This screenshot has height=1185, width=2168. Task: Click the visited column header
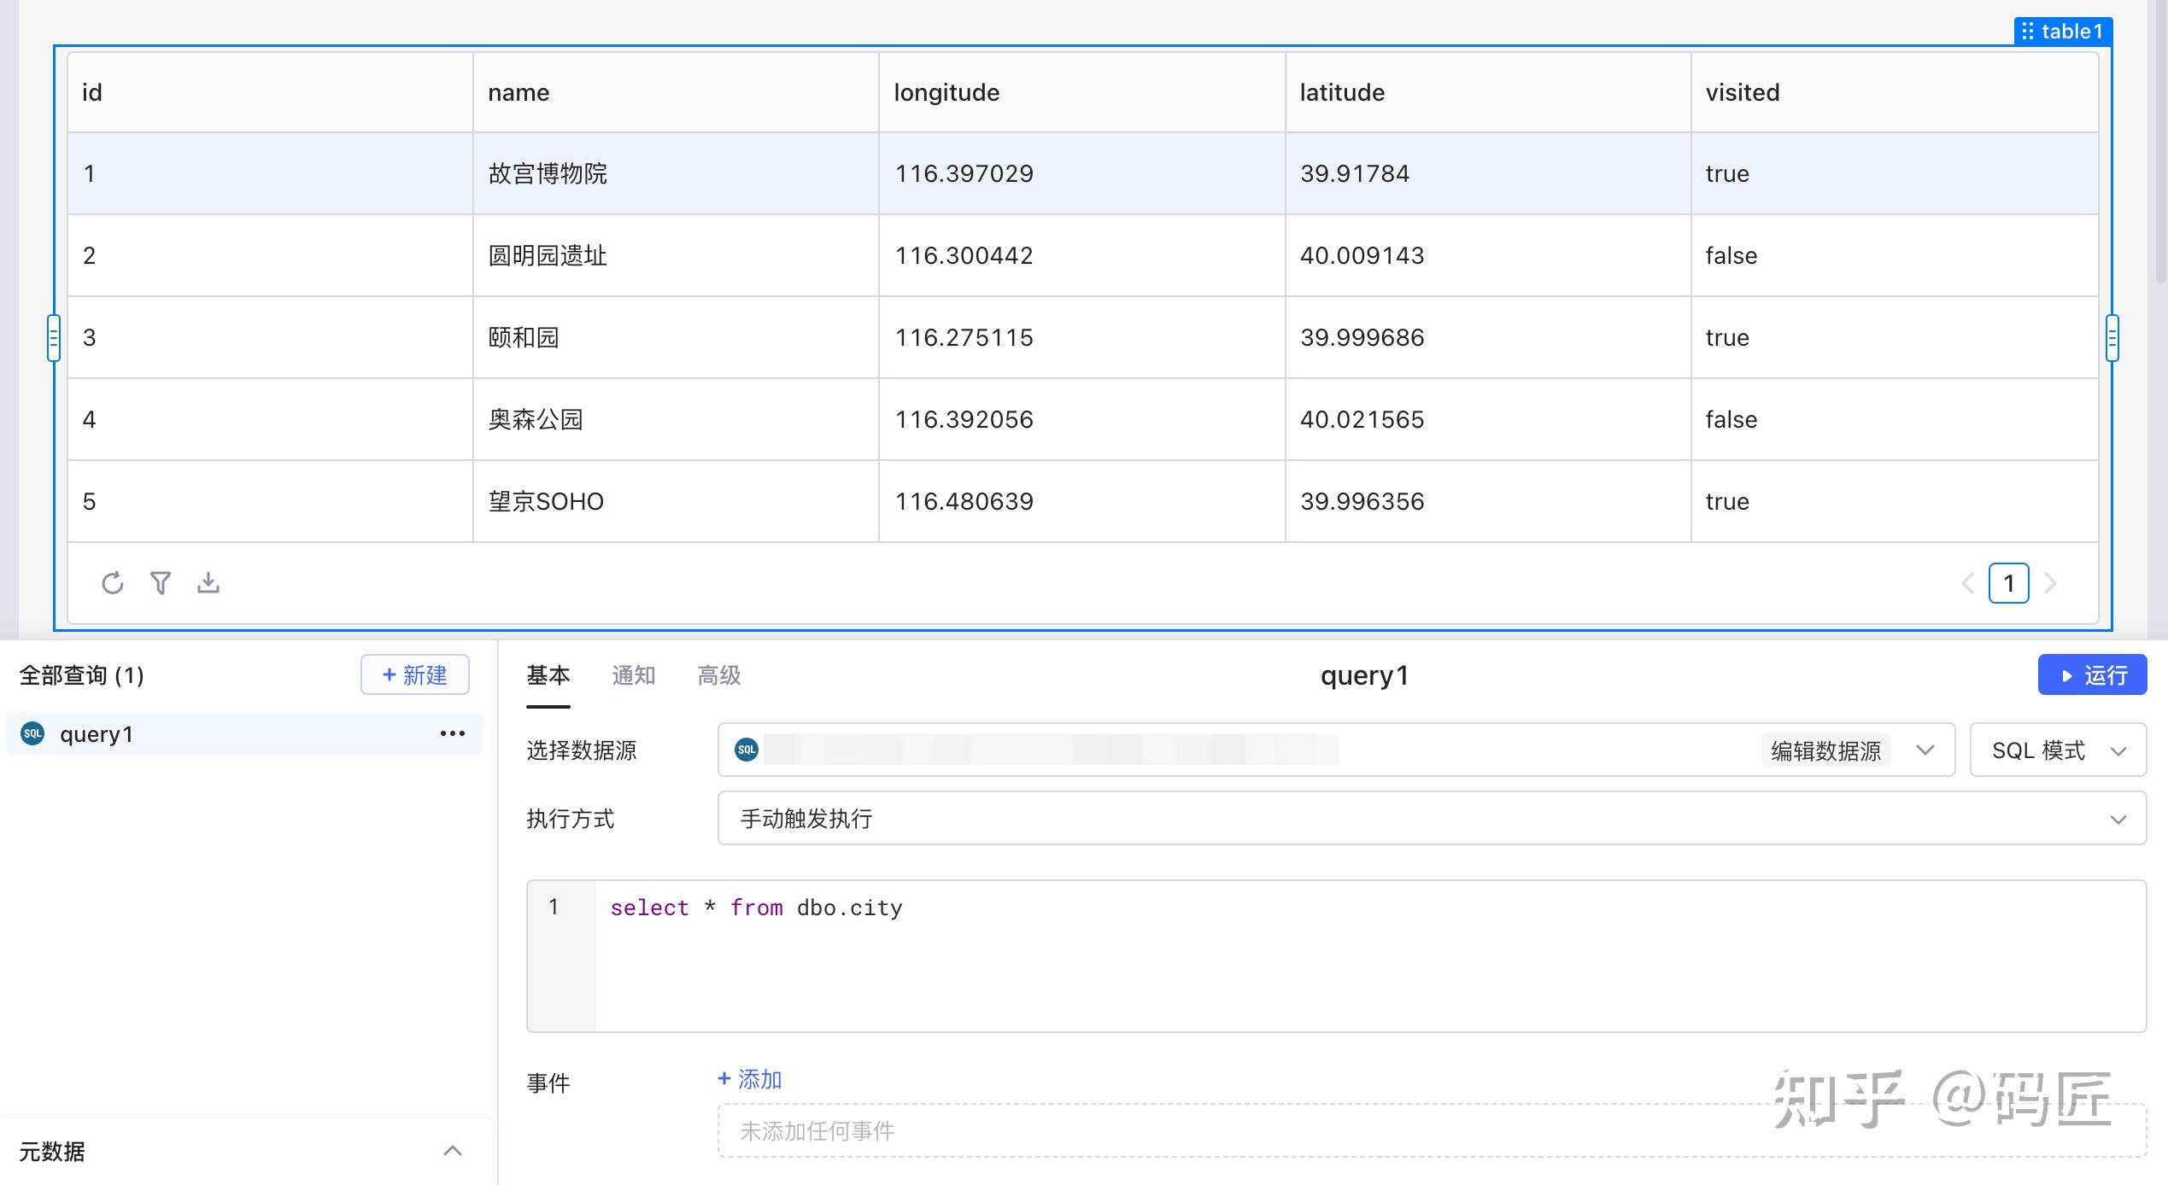tap(1895, 92)
